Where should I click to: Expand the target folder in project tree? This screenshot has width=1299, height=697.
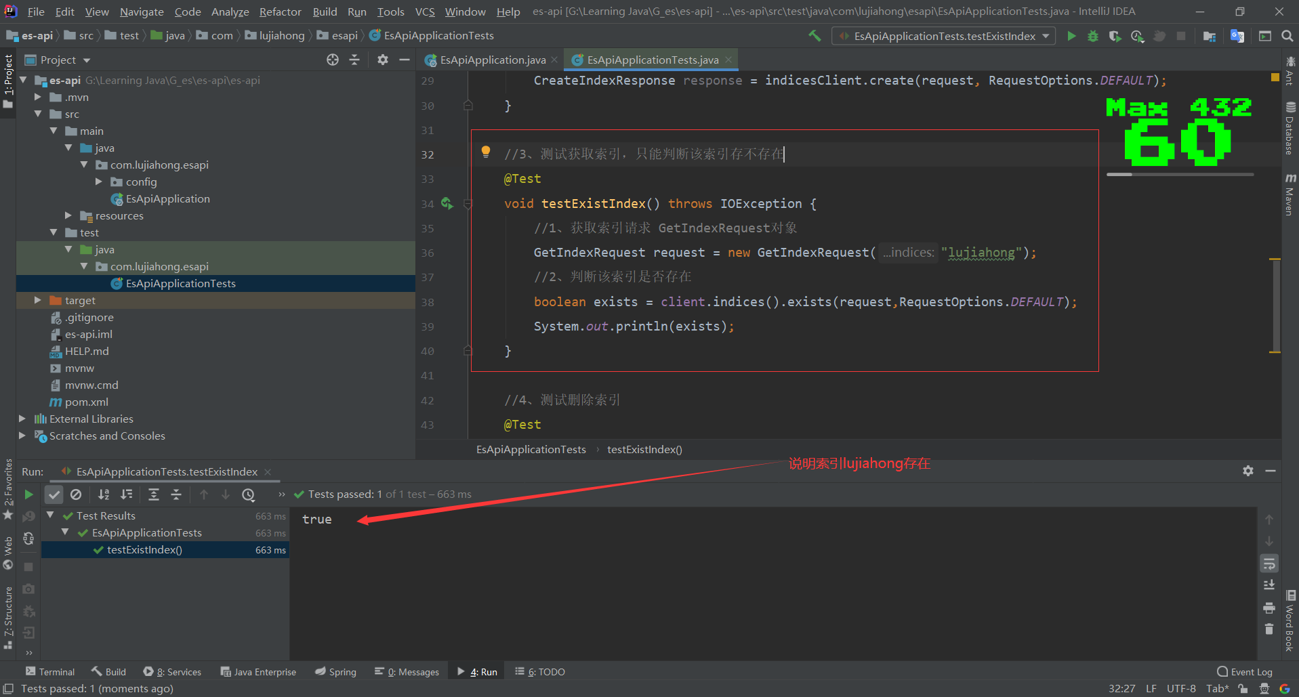[x=38, y=300]
